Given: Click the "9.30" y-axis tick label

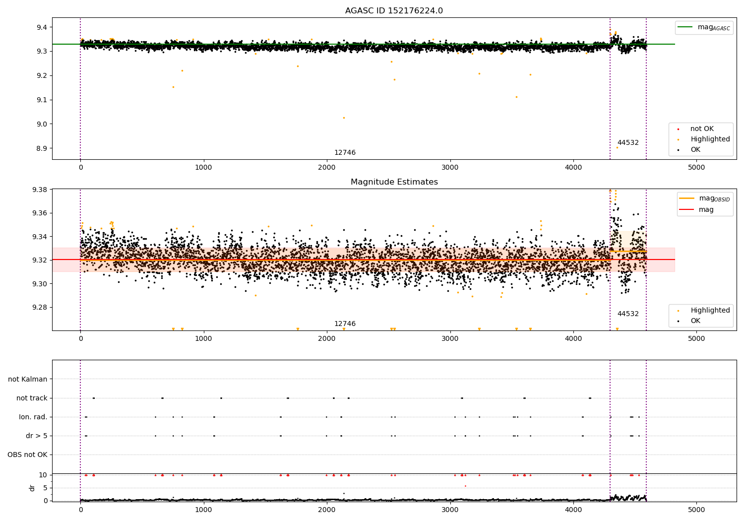Looking at the screenshot, I should tap(40, 284).
